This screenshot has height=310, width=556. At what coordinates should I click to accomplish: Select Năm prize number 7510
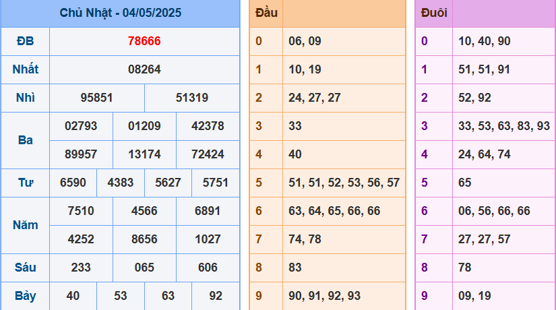pos(81,211)
